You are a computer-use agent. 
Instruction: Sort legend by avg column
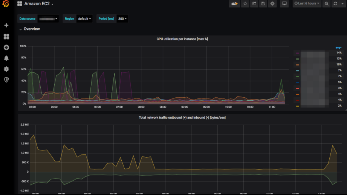coord(338,48)
